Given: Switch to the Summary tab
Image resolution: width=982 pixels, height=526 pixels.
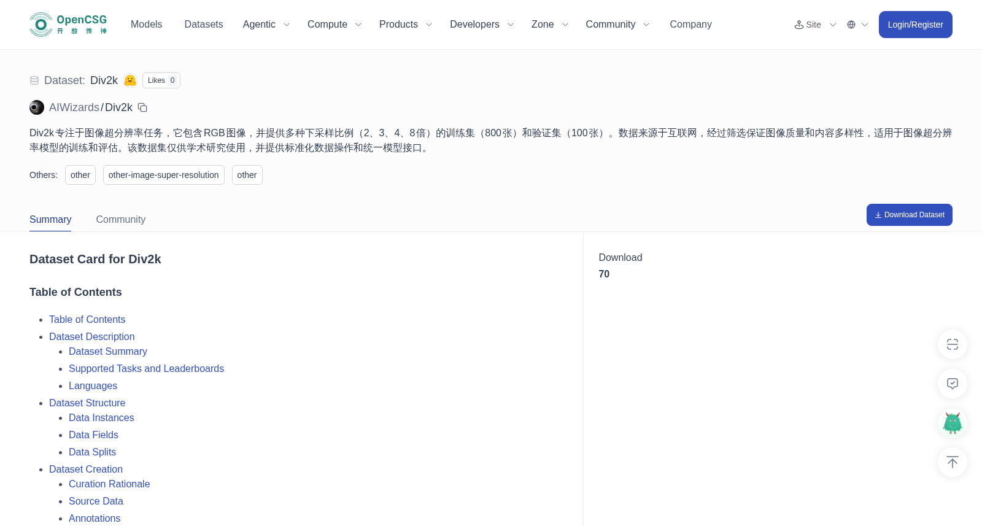Looking at the screenshot, I should tap(50, 219).
